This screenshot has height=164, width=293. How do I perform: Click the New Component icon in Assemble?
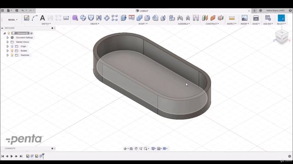tap(172, 18)
